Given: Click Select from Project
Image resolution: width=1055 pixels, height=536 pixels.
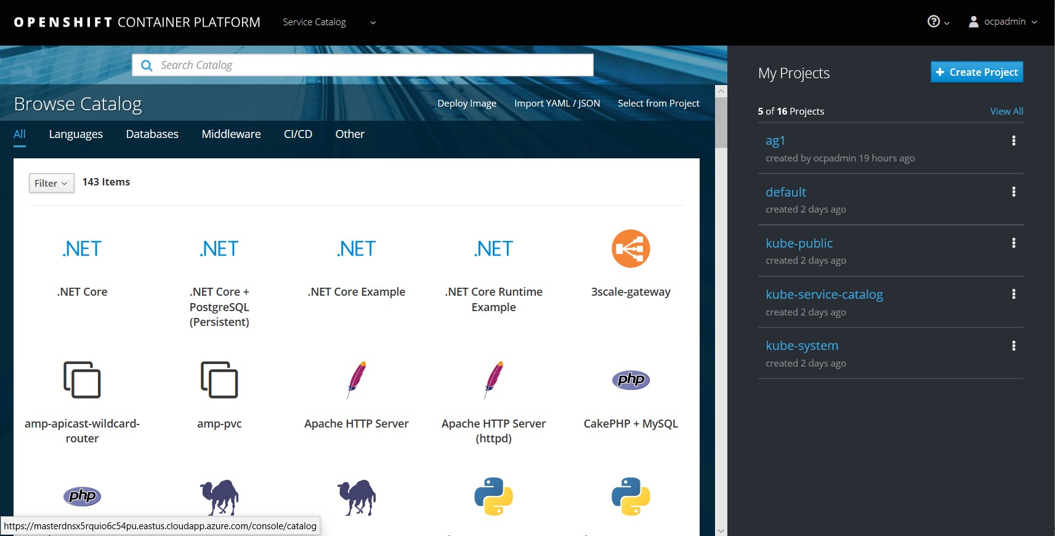Looking at the screenshot, I should [658, 104].
